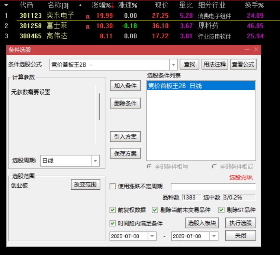Click the 量比 column header
The width and height of the screenshot is (280, 255).
(x=186, y=5)
